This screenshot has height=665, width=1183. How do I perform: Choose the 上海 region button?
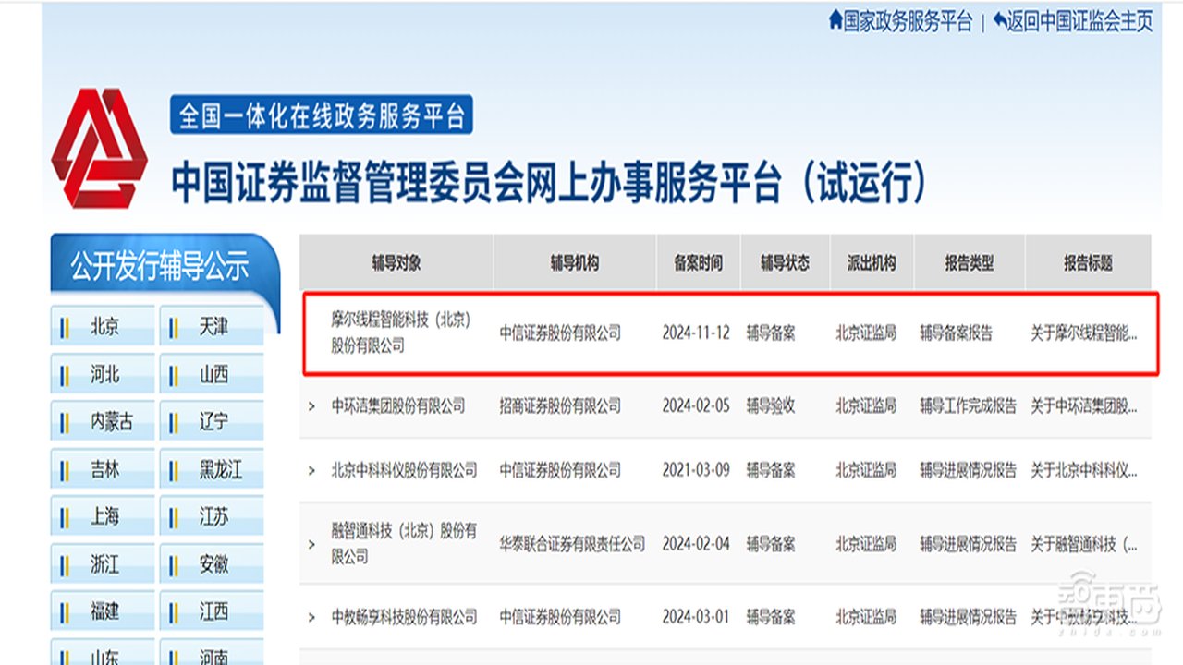104,516
